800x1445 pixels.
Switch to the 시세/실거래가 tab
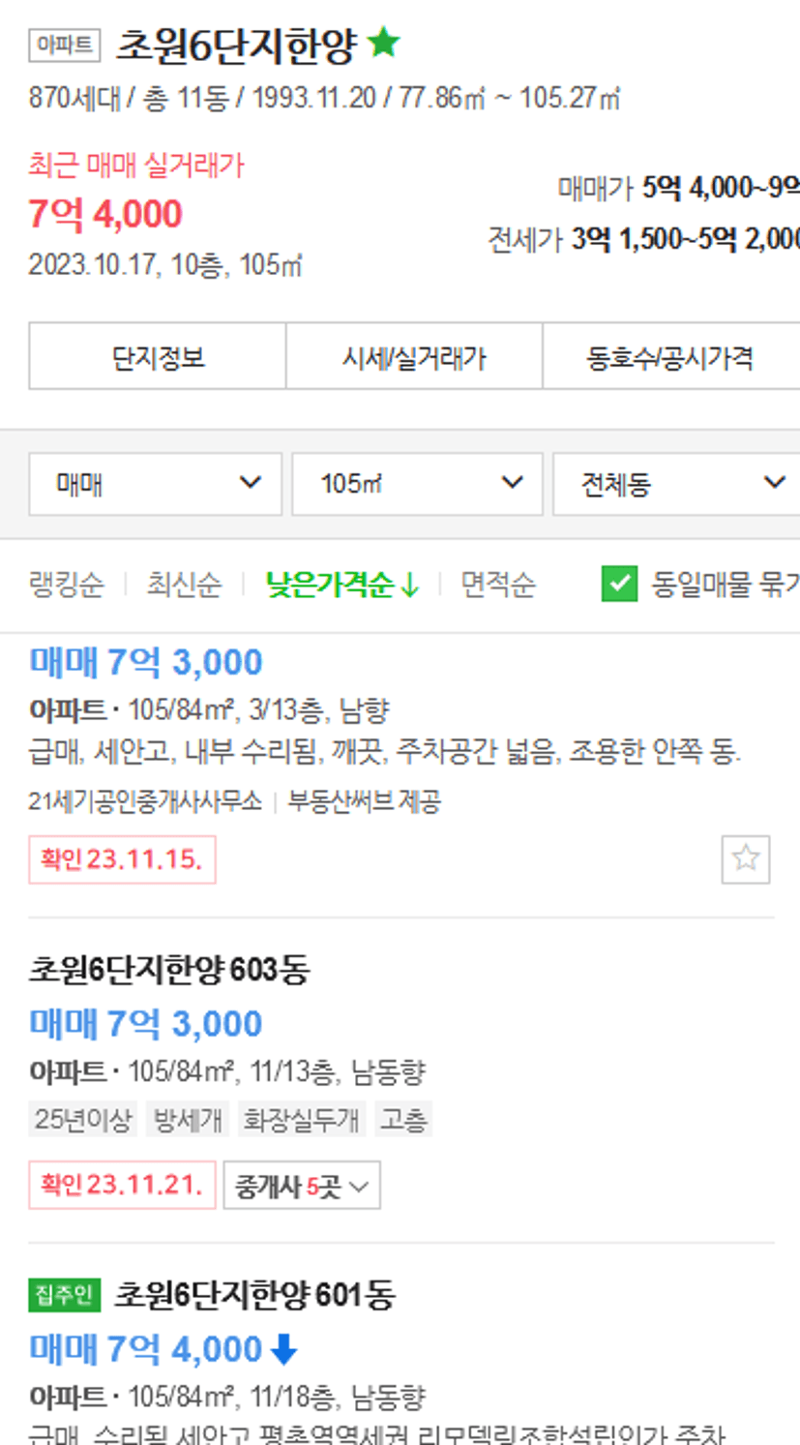coord(414,357)
